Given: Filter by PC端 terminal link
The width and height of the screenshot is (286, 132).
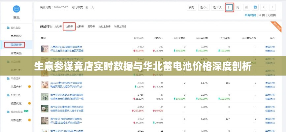Looking at the screenshot, I should pos(262,15).
